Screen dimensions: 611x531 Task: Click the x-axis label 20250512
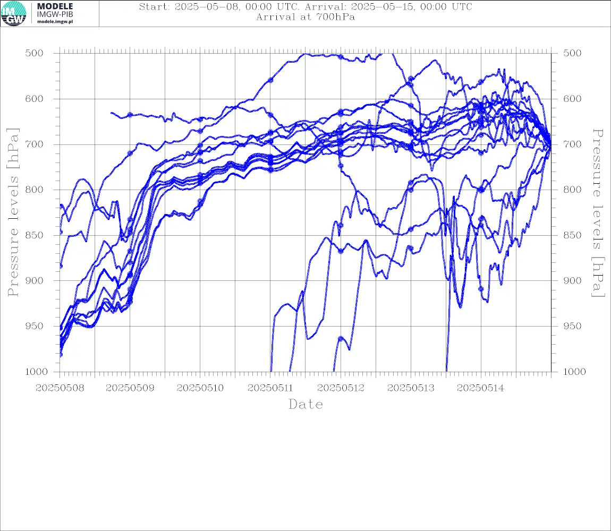(341, 388)
